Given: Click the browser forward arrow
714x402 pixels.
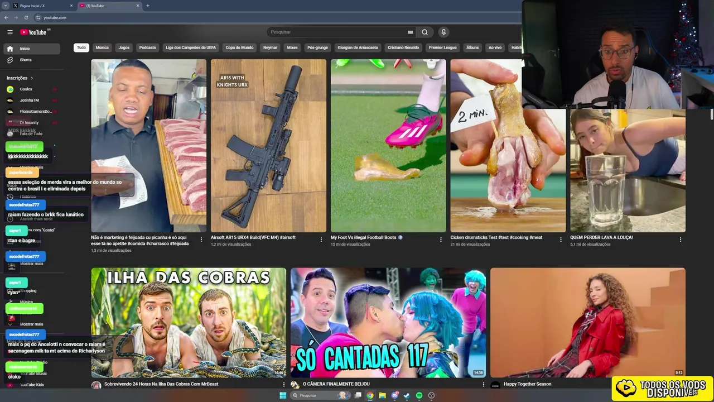Looking at the screenshot, I should [x=16, y=17].
